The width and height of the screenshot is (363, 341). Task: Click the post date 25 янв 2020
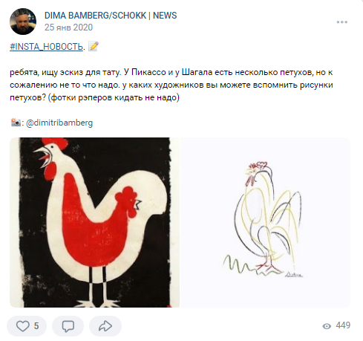(68, 27)
